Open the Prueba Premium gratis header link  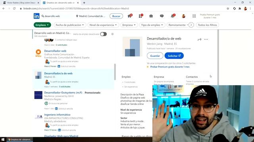210,16
